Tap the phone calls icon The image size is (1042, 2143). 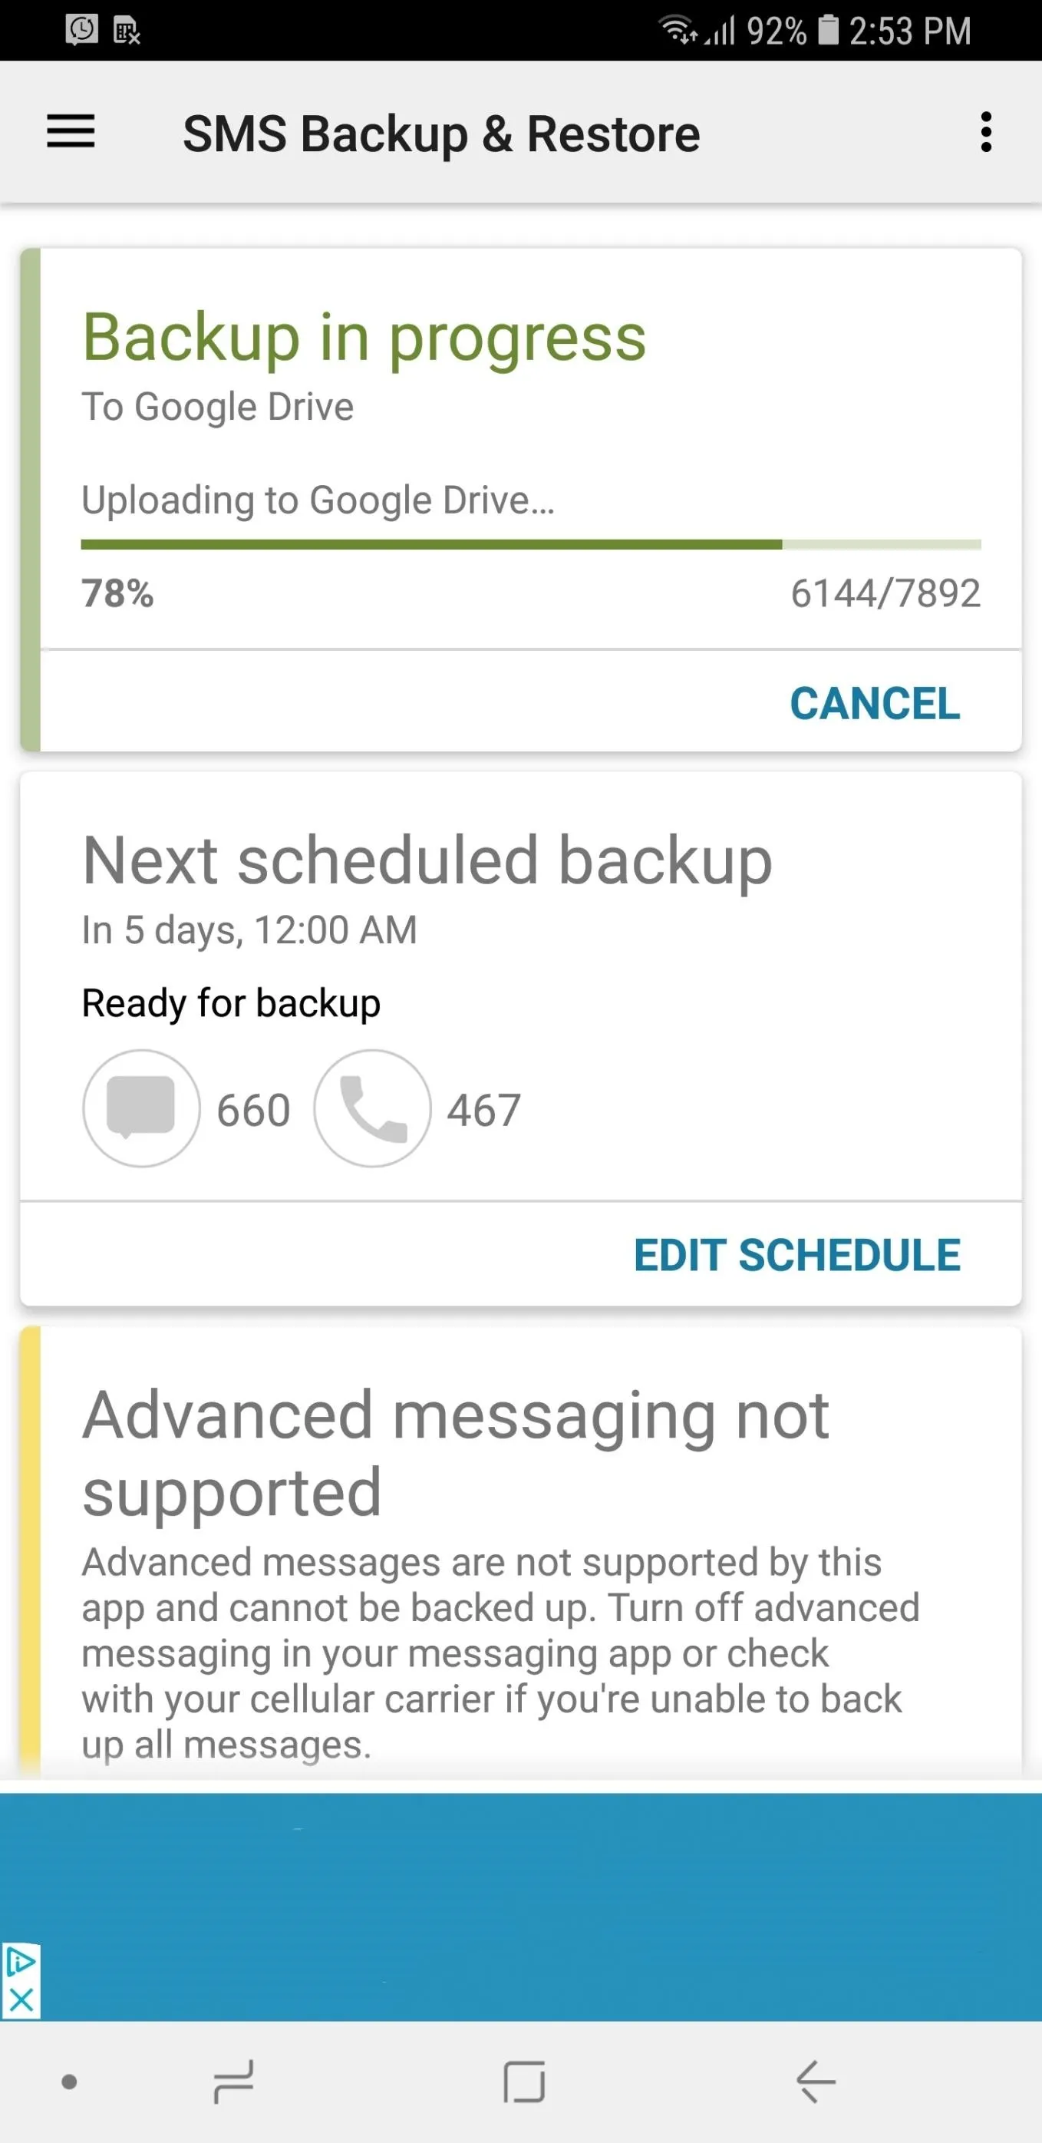click(373, 1108)
